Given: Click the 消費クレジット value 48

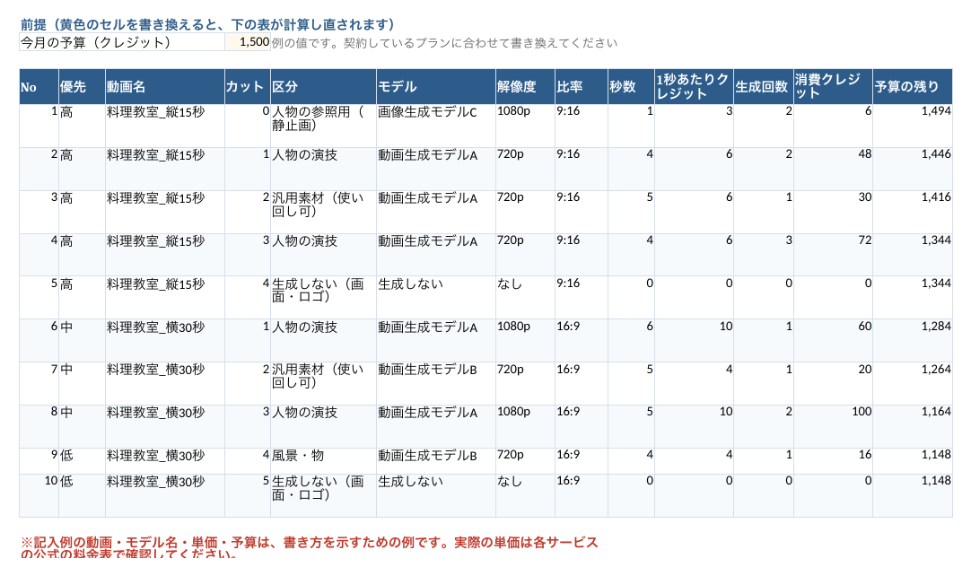Looking at the screenshot, I should point(833,169).
